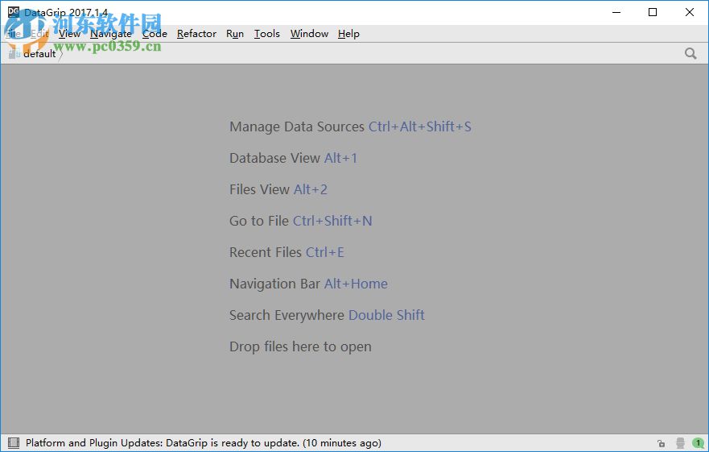Click the Drop files here to open text
The width and height of the screenshot is (709, 452).
300,346
